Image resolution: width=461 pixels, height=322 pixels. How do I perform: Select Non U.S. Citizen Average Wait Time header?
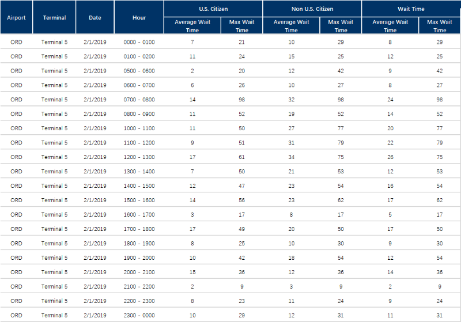(292, 26)
